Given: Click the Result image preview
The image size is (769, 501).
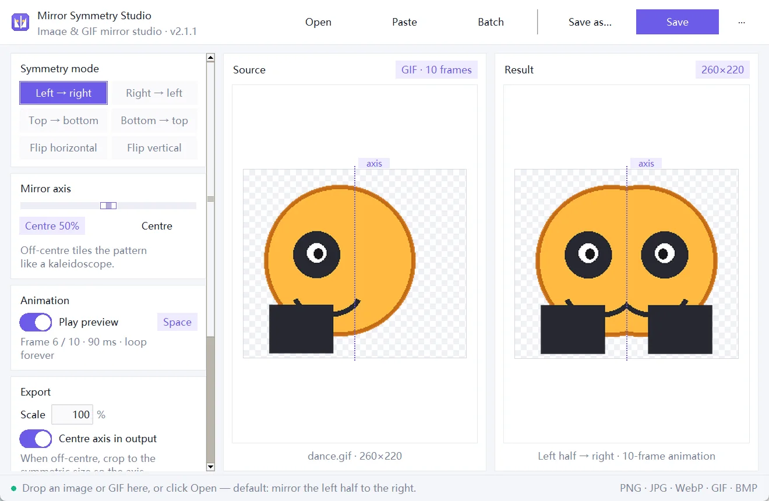Looking at the screenshot, I should [627, 263].
